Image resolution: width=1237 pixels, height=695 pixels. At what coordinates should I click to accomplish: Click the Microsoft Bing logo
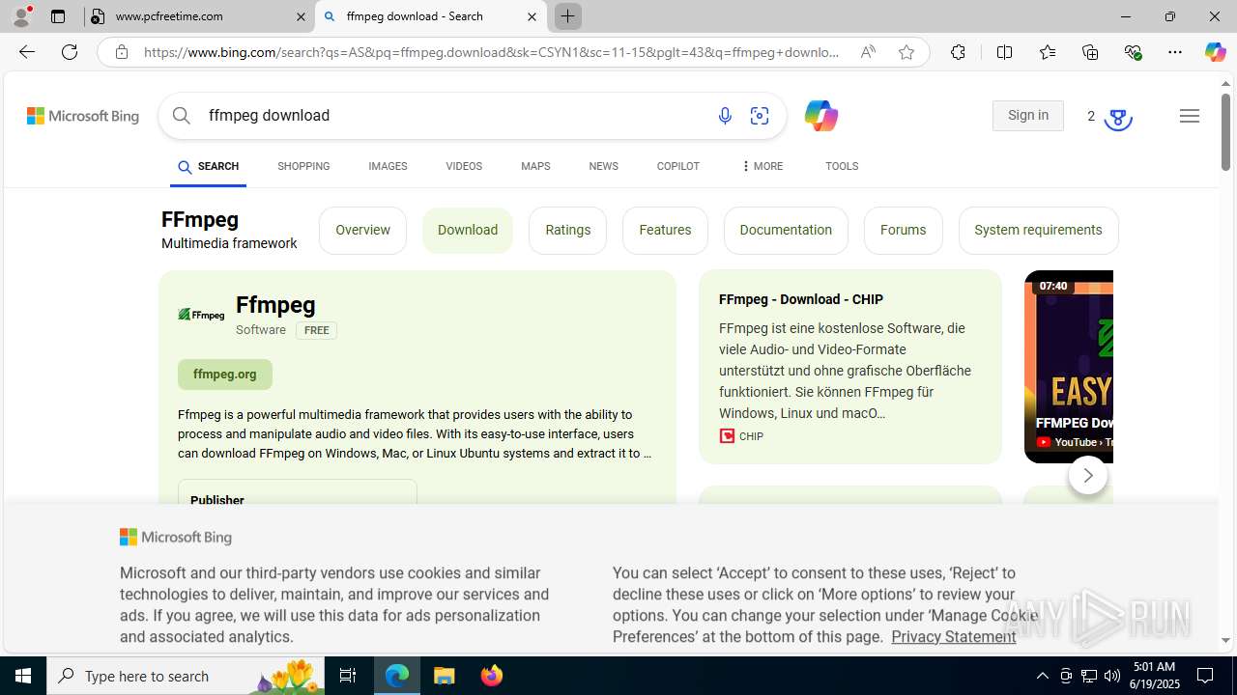pyautogui.click(x=83, y=116)
